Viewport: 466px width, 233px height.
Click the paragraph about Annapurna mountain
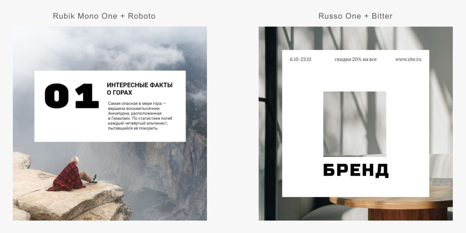click(140, 116)
